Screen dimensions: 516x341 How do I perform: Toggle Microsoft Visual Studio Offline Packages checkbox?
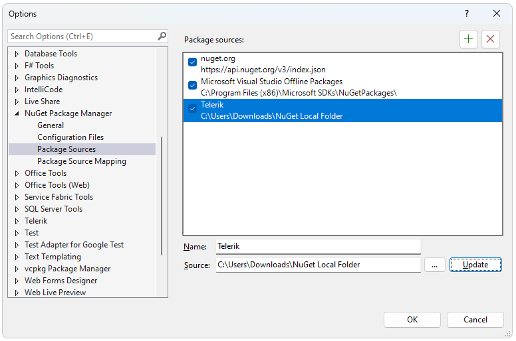click(x=193, y=85)
